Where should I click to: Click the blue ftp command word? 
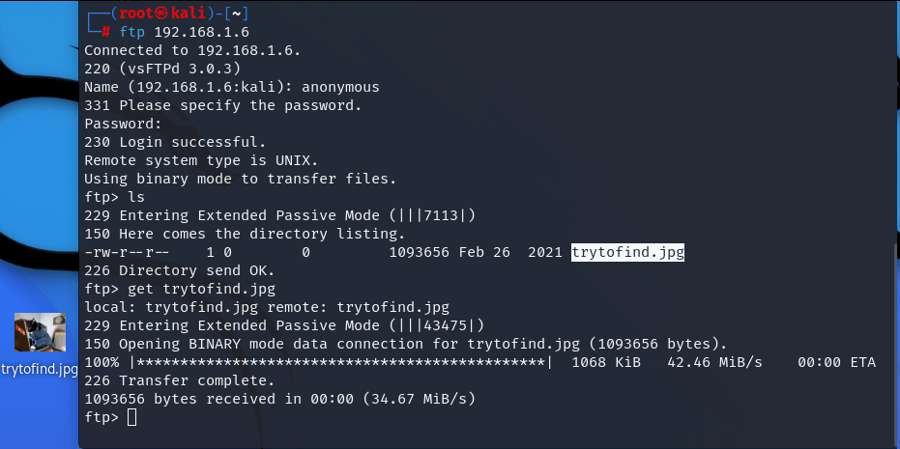(132, 32)
